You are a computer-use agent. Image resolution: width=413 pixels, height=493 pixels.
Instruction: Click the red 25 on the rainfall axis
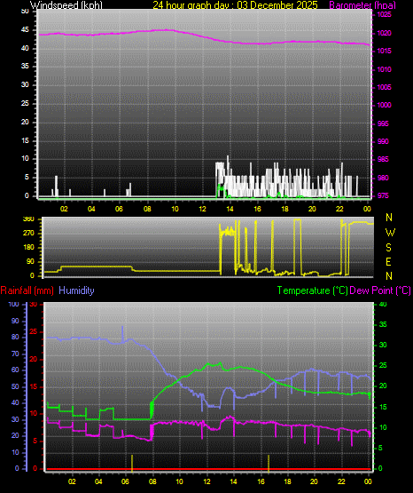point(34,331)
